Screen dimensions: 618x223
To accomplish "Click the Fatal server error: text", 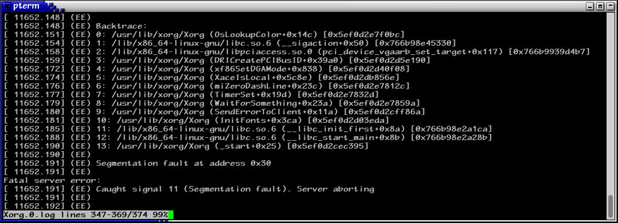I will coord(52,181).
